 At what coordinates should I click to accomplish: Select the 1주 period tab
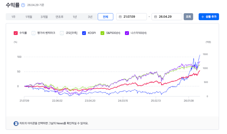coord(13,17)
